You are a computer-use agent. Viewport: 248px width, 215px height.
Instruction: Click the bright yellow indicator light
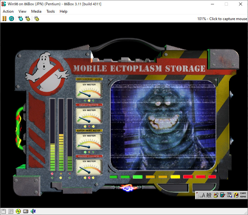pyautogui.click(x=175, y=177)
